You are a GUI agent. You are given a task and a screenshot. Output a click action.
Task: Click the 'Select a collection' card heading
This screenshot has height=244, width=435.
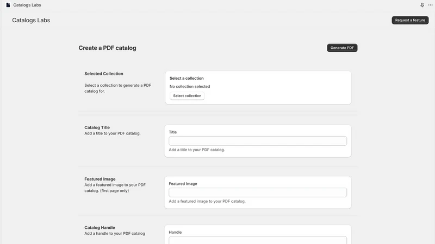[x=187, y=78]
